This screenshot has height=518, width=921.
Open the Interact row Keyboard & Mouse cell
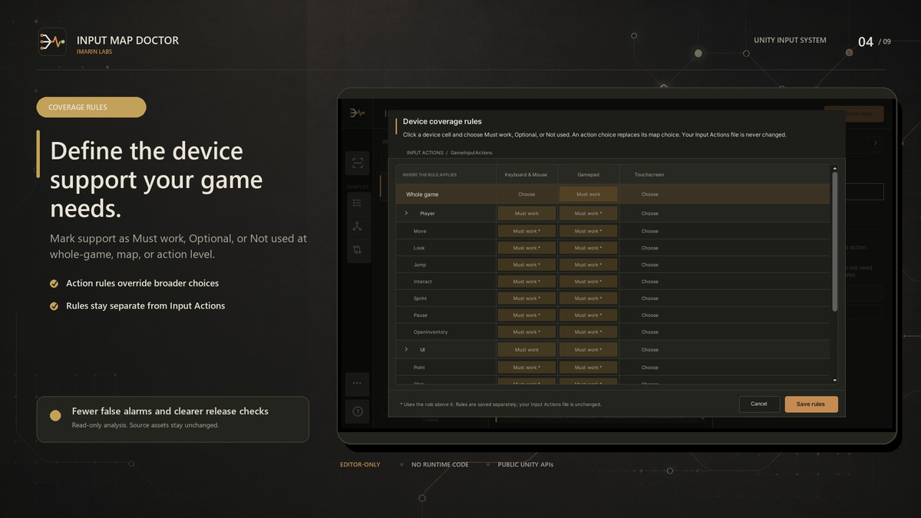pyautogui.click(x=527, y=282)
